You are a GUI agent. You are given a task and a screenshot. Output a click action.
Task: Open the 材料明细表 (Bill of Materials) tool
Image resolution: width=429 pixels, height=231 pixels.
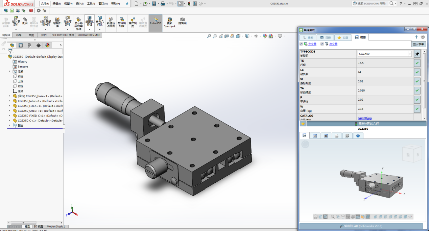click(121, 21)
